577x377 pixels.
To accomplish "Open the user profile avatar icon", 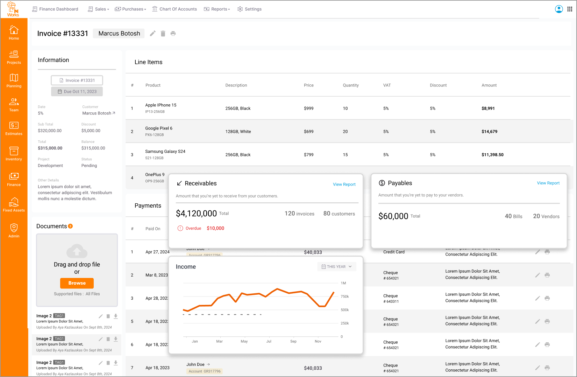I will (559, 9).
